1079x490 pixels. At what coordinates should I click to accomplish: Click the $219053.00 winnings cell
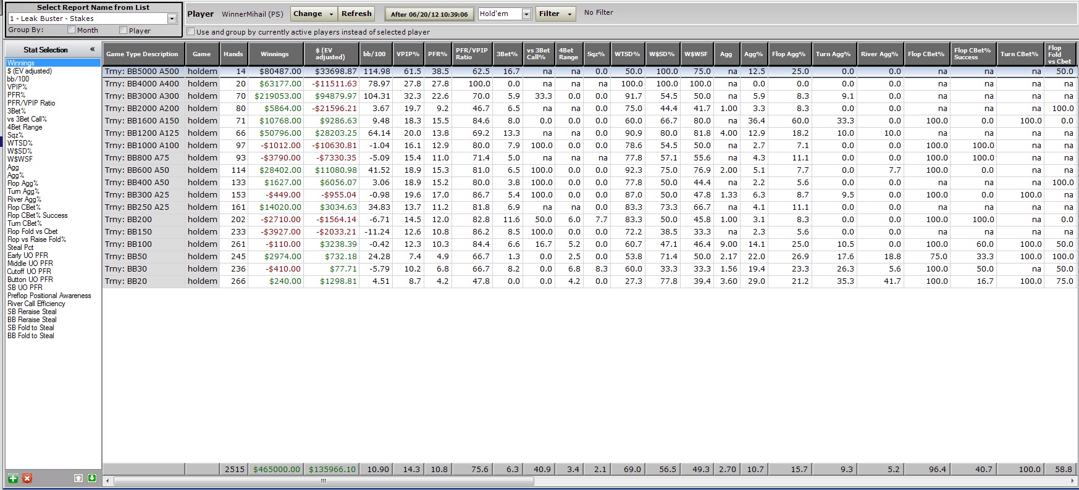pyautogui.click(x=276, y=96)
